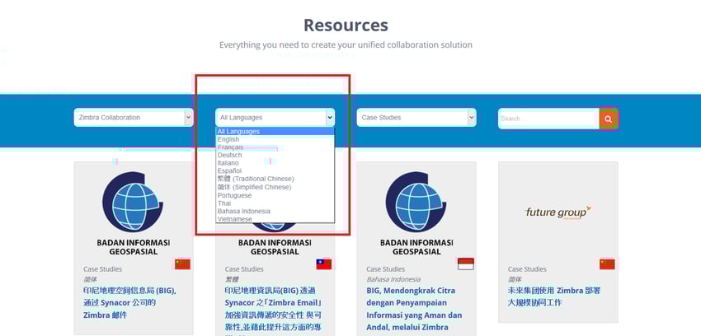Choose Bahasa Indonesia language option

pyautogui.click(x=275, y=211)
